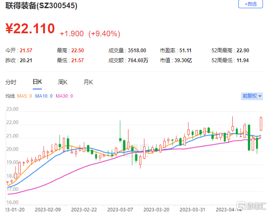Click the 20.00 price axis label
The height and width of the screenshot is (213, 269).
[12, 149]
